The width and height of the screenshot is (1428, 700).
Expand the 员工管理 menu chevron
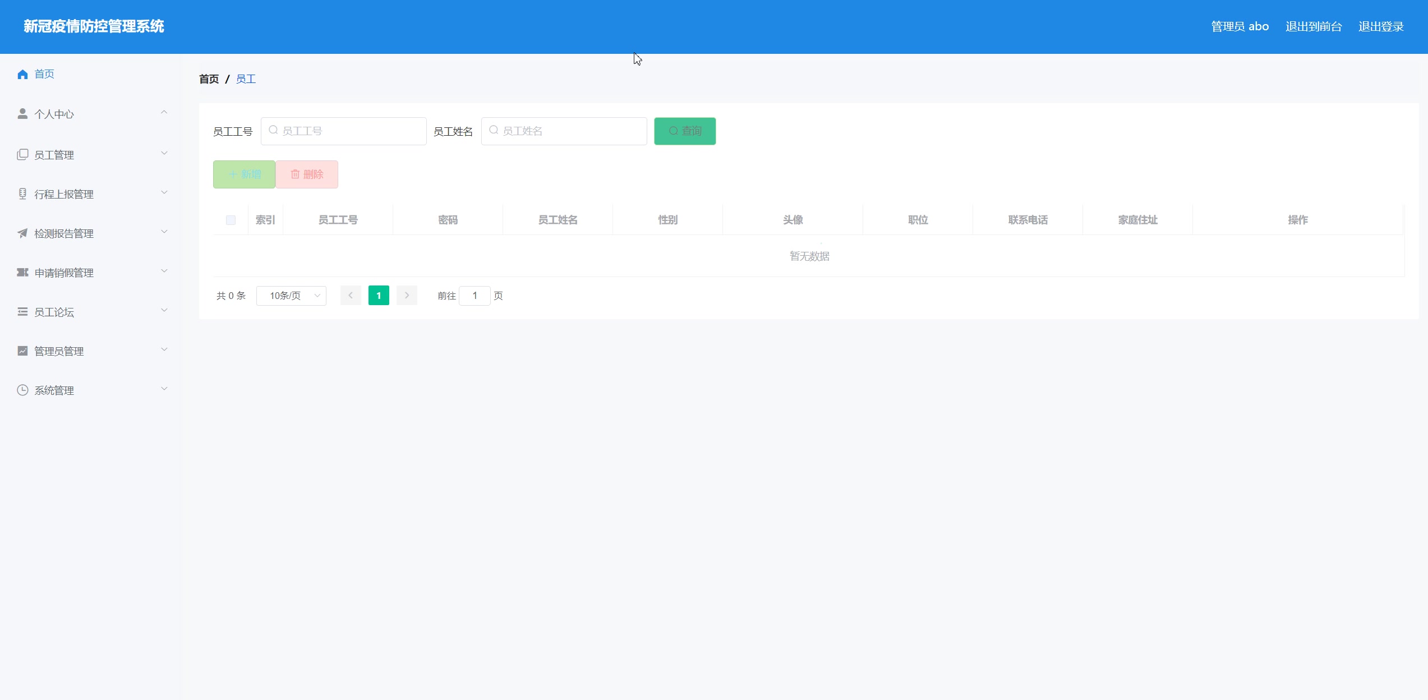point(164,153)
